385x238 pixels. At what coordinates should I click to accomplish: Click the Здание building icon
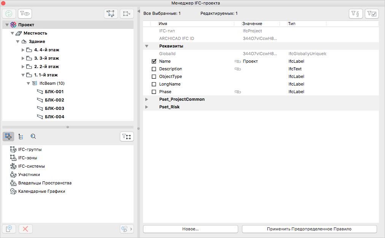tap(24, 41)
